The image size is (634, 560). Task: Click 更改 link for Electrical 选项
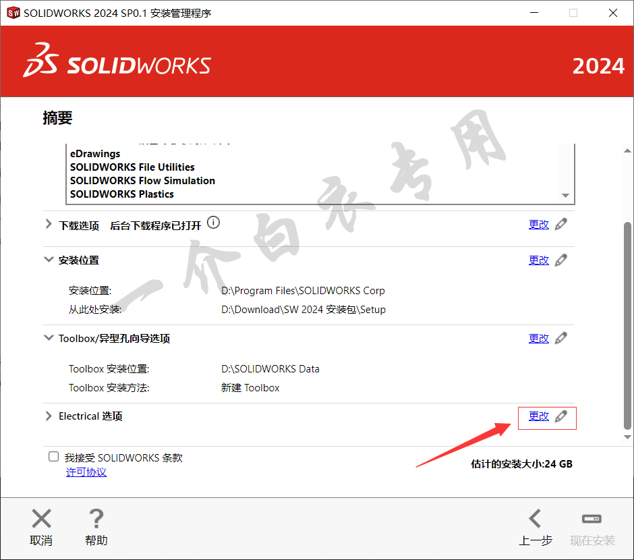[539, 416]
